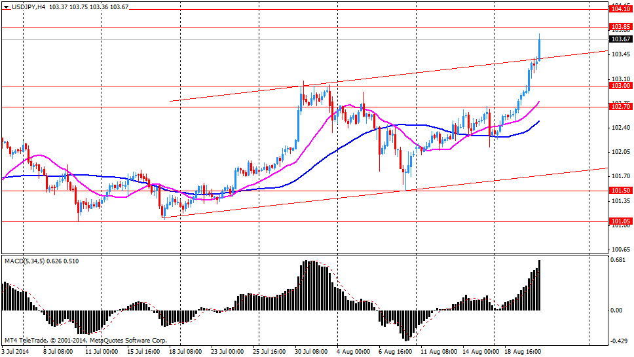Select the 102.70 red price level tag

pyautogui.click(x=620, y=107)
